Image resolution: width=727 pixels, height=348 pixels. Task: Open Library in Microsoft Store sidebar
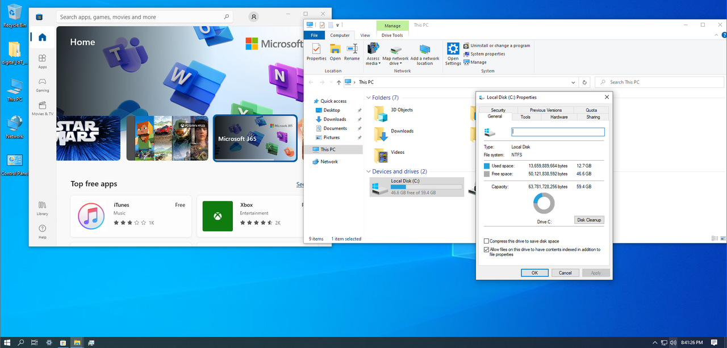42,208
